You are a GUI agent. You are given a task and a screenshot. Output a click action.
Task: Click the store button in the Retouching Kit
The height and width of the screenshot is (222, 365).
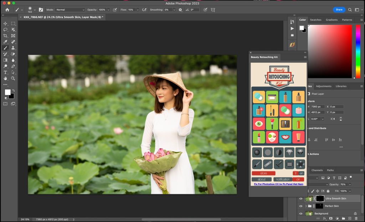coord(263,173)
